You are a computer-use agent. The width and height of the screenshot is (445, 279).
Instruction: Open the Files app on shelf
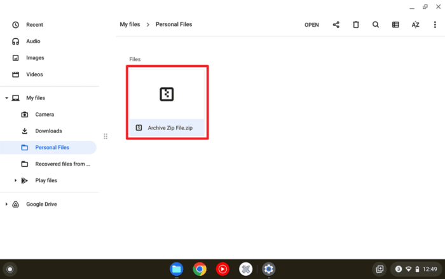(177, 269)
